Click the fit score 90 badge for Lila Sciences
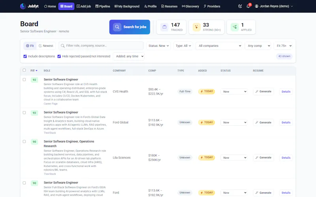 tap(34, 142)
